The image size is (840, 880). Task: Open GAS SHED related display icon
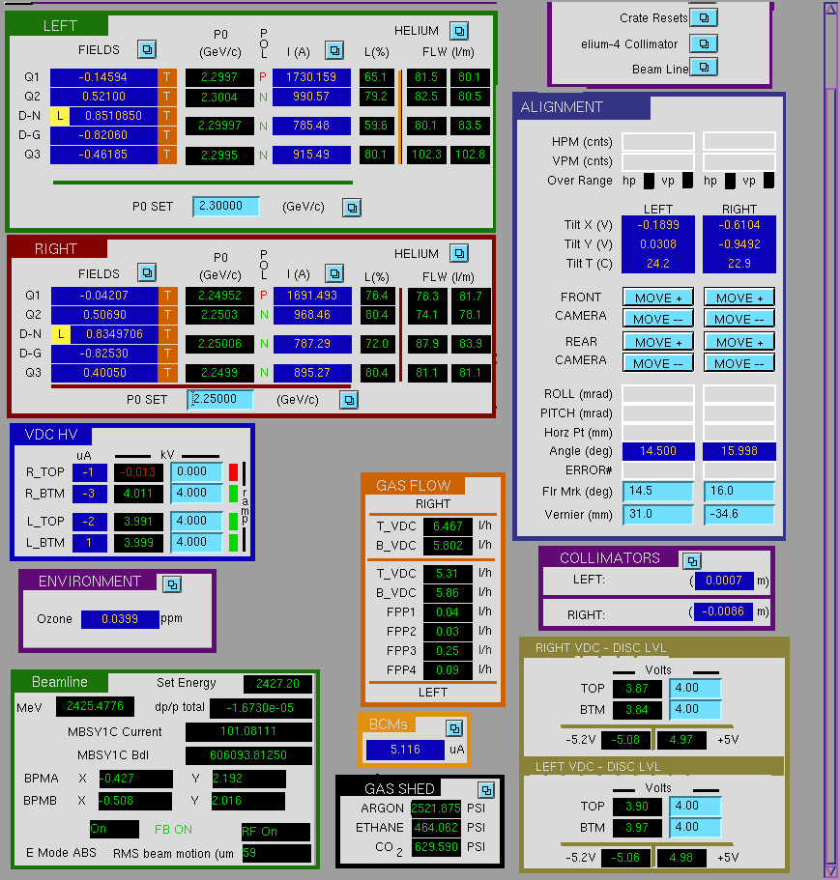(x=486, y=790)
